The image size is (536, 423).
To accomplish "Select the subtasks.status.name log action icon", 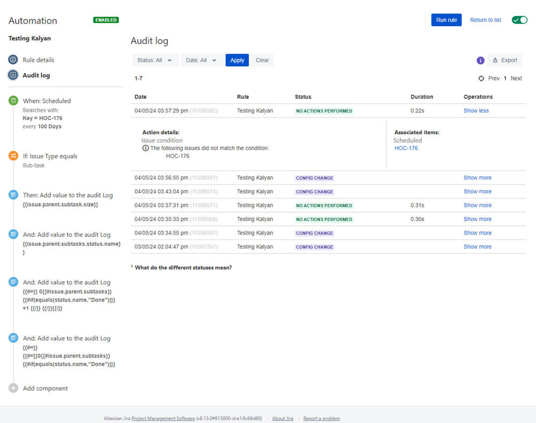I will click(13, 234).
